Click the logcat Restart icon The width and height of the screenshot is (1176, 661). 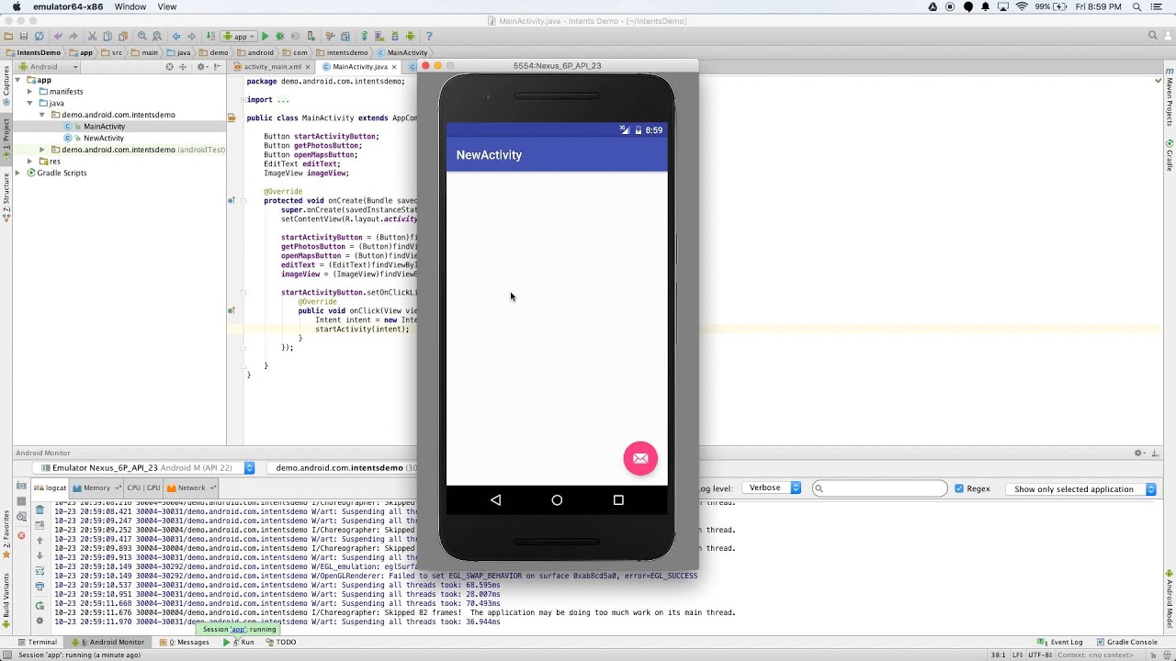40,606
